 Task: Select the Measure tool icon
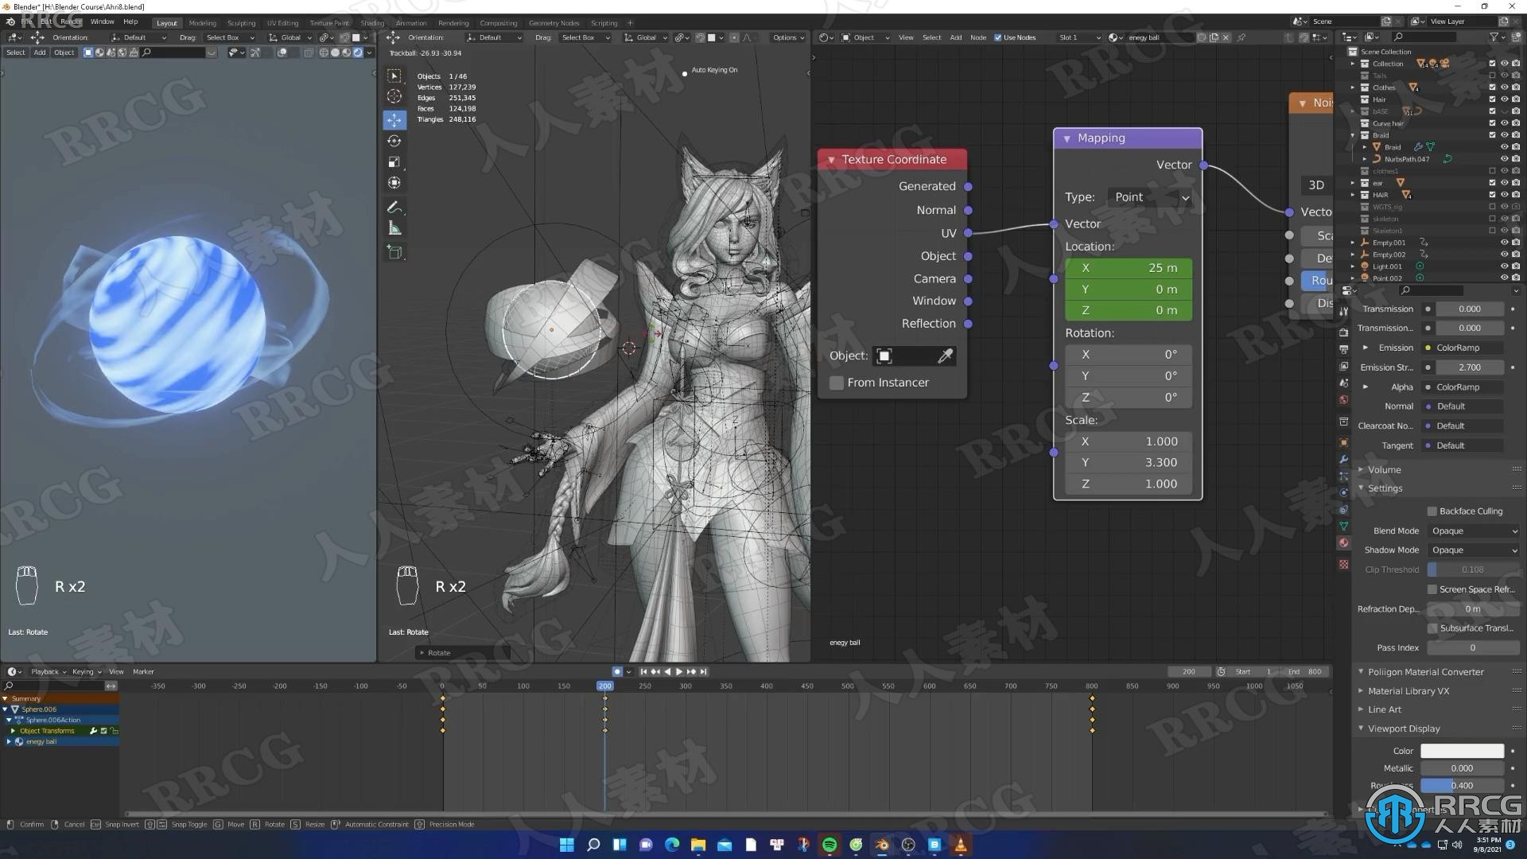(394, 227)
